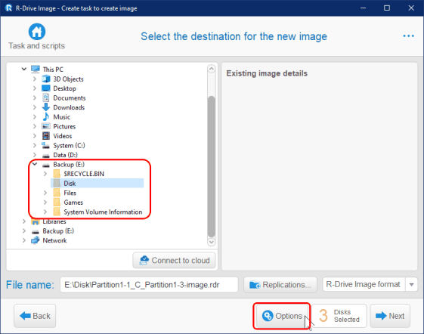Click the Pictures icon
The width and height of the screenshot is (424, 334).
(x=46, y=126)
